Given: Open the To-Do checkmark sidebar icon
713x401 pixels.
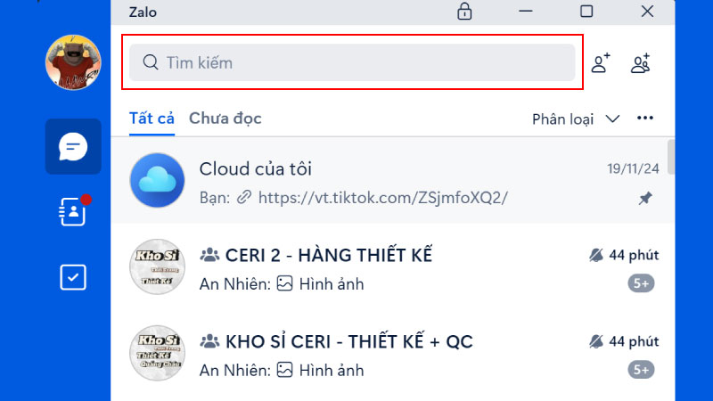Looking at the screenshot, I should (73, 277).
